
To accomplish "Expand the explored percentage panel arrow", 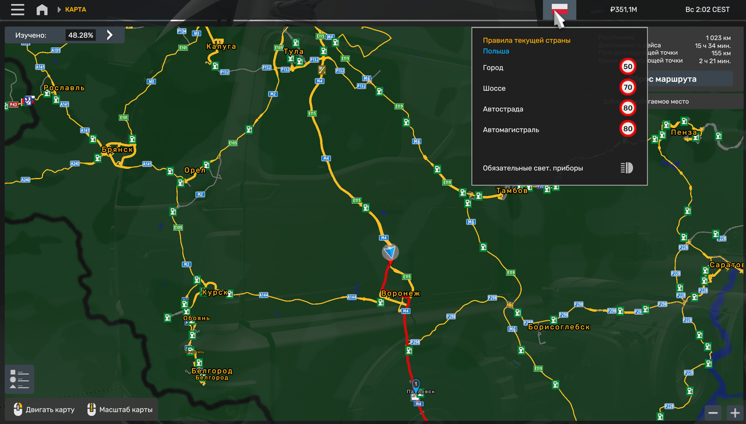I will 110,35.
